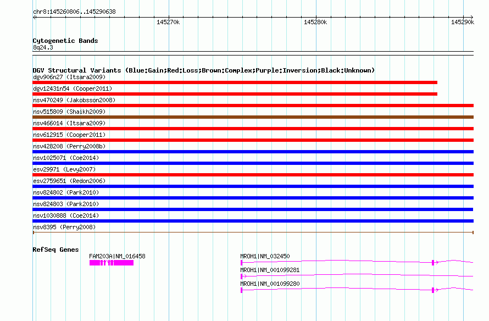Select the red bar of nsv466014
This screenshot has height=321, width=489.
tap(253, 129)
